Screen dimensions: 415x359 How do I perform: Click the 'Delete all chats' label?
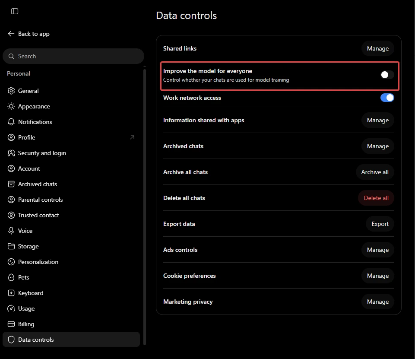pyautogui.click(x=184, y=198)
